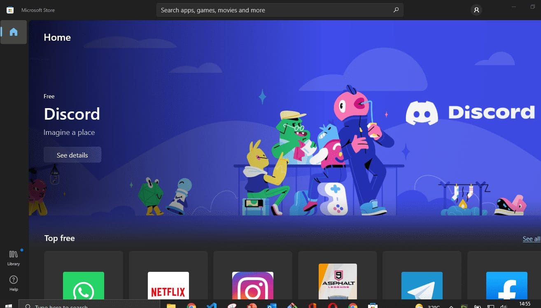Click the magnifier search icon
Screen dimensions: 541x308
click(396, 10)
